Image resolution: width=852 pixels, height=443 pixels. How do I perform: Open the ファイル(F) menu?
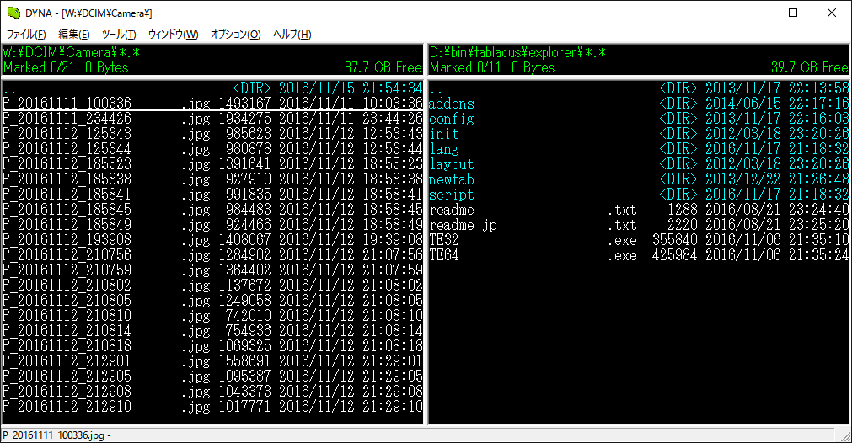(26, 35)
